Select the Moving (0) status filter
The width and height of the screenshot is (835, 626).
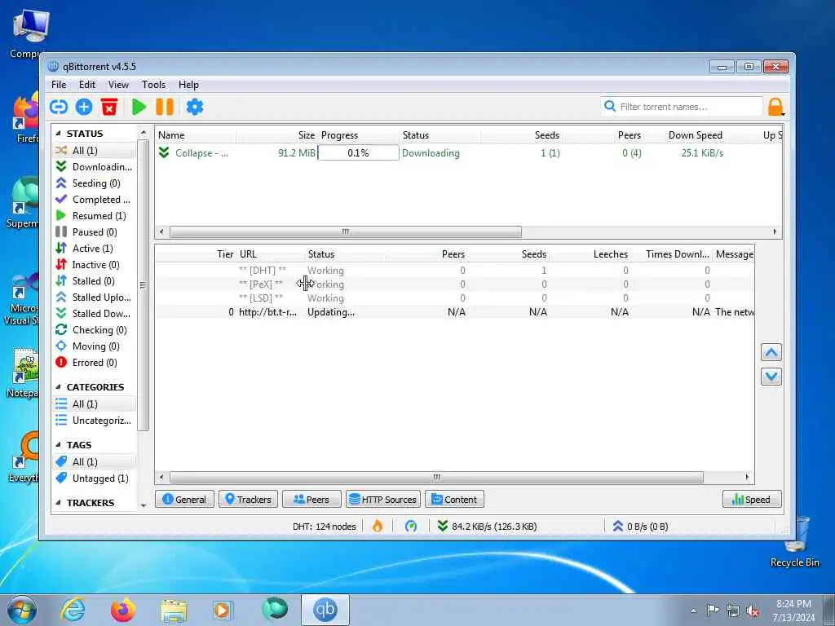click(x=94, y=346)
